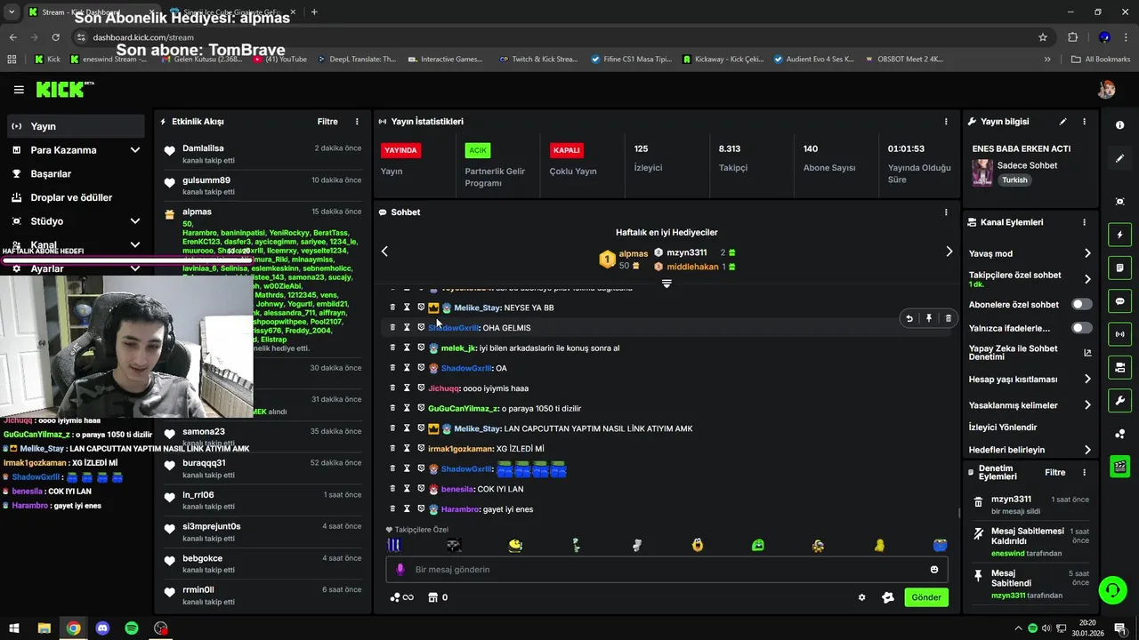
Task: Open Yavaş mod options chevron
Action: click(x=1087, y=253)
